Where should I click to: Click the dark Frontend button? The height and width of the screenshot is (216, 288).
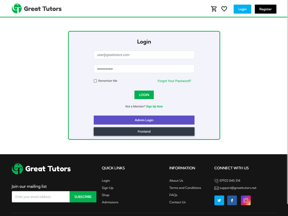click(144, 131)
